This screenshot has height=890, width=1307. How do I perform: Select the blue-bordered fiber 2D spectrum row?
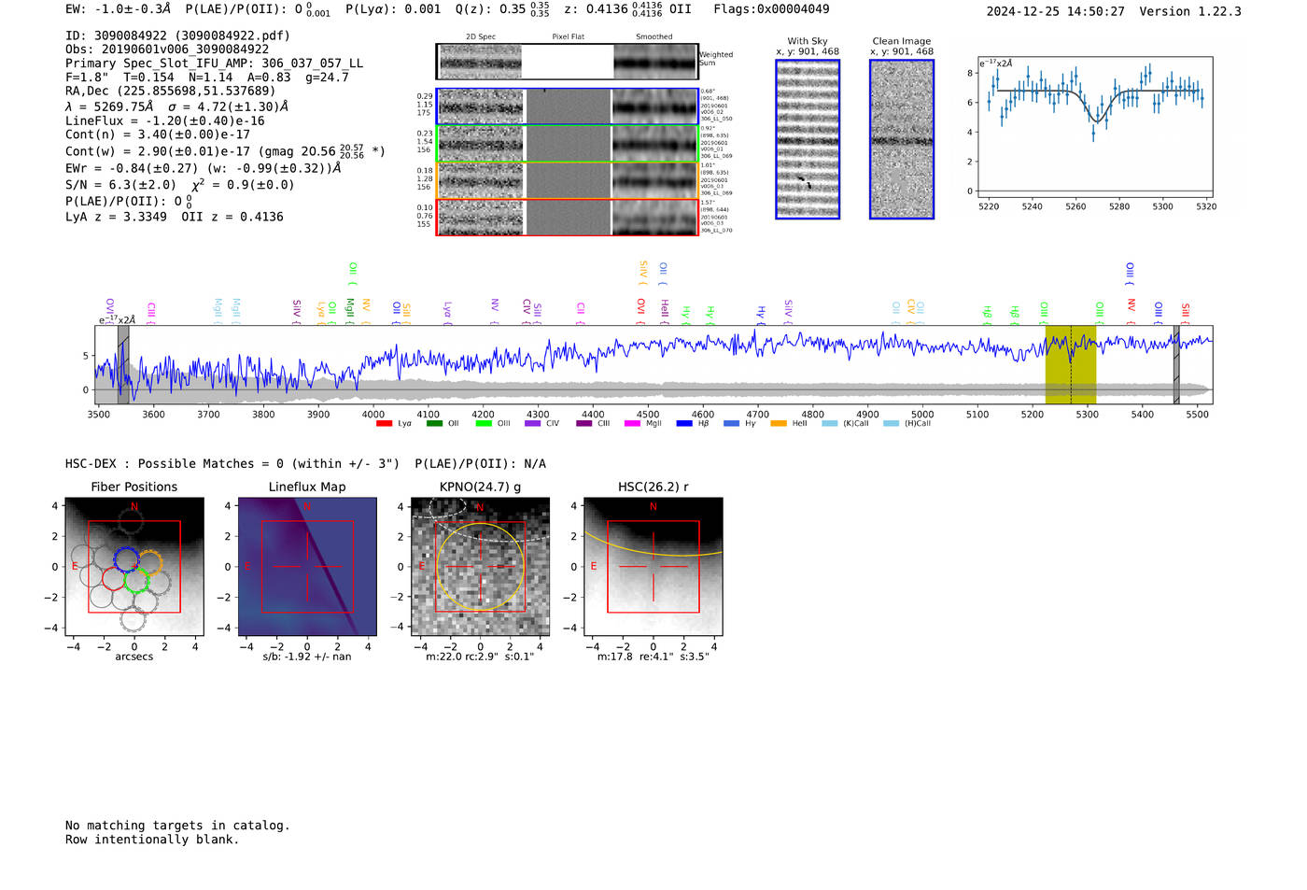pos(567,106)
